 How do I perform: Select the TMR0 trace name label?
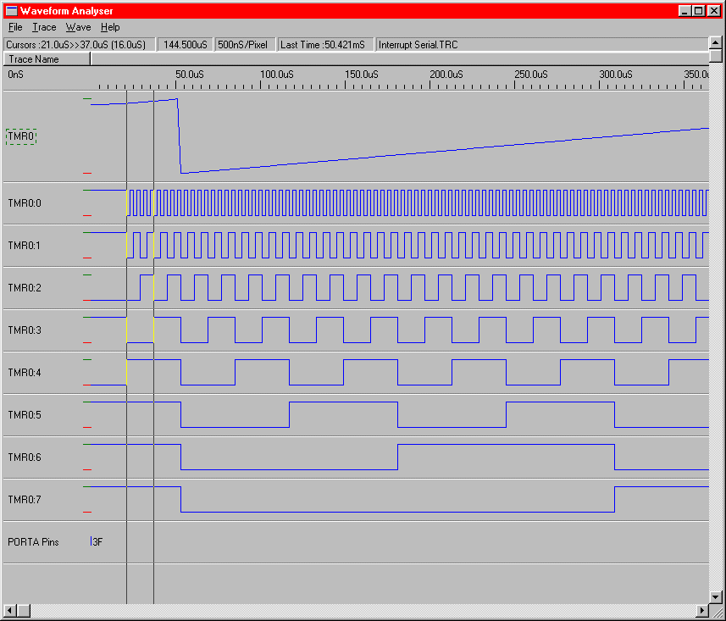21,136
